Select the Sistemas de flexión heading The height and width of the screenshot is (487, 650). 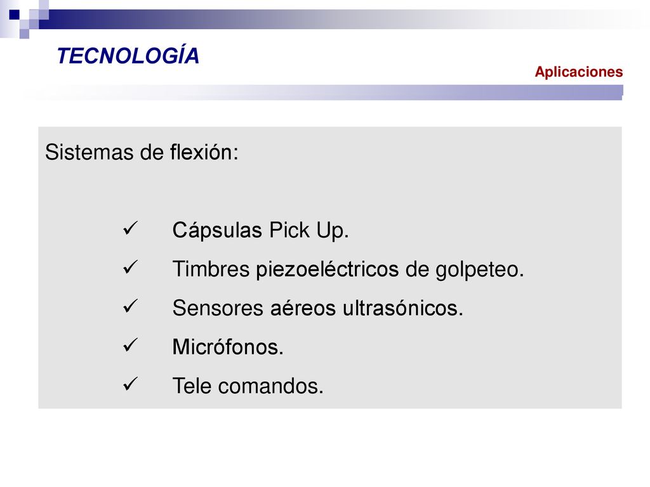point(142,152)
